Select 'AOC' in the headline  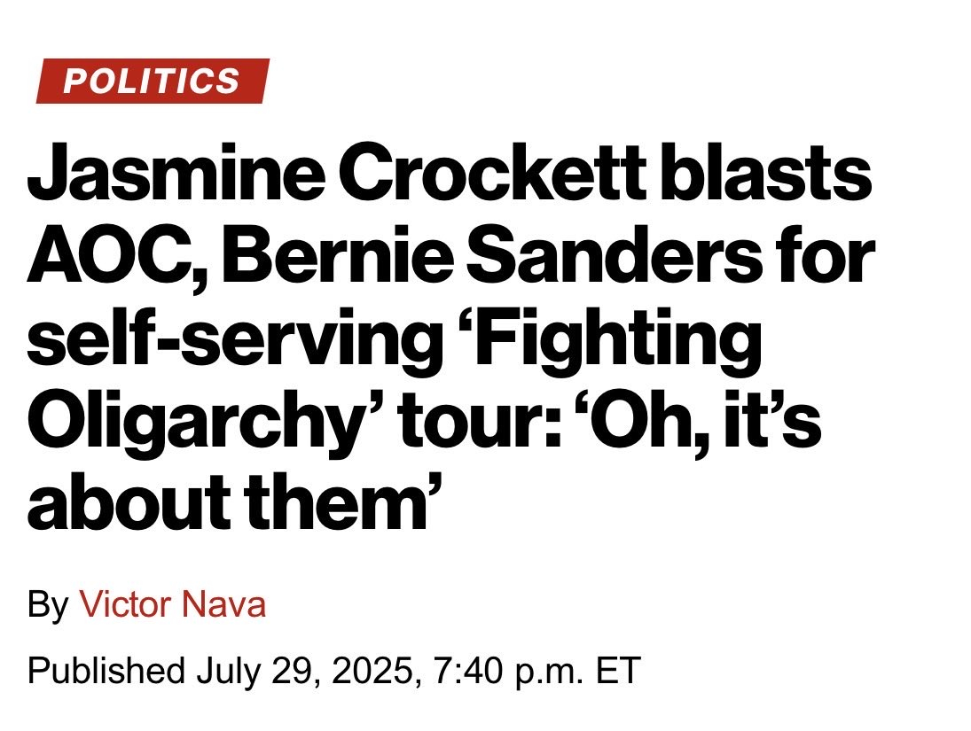click(107, 261)
